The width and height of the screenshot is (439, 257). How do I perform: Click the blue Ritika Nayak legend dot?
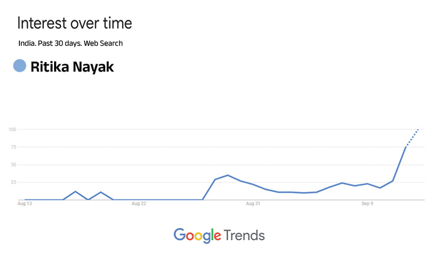point(20,66)
